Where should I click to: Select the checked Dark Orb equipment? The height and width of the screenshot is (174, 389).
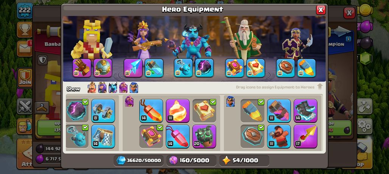(77, 111)
